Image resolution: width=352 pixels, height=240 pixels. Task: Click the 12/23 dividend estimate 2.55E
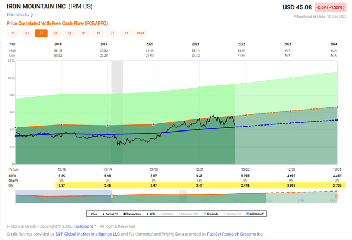coord(291,186)
